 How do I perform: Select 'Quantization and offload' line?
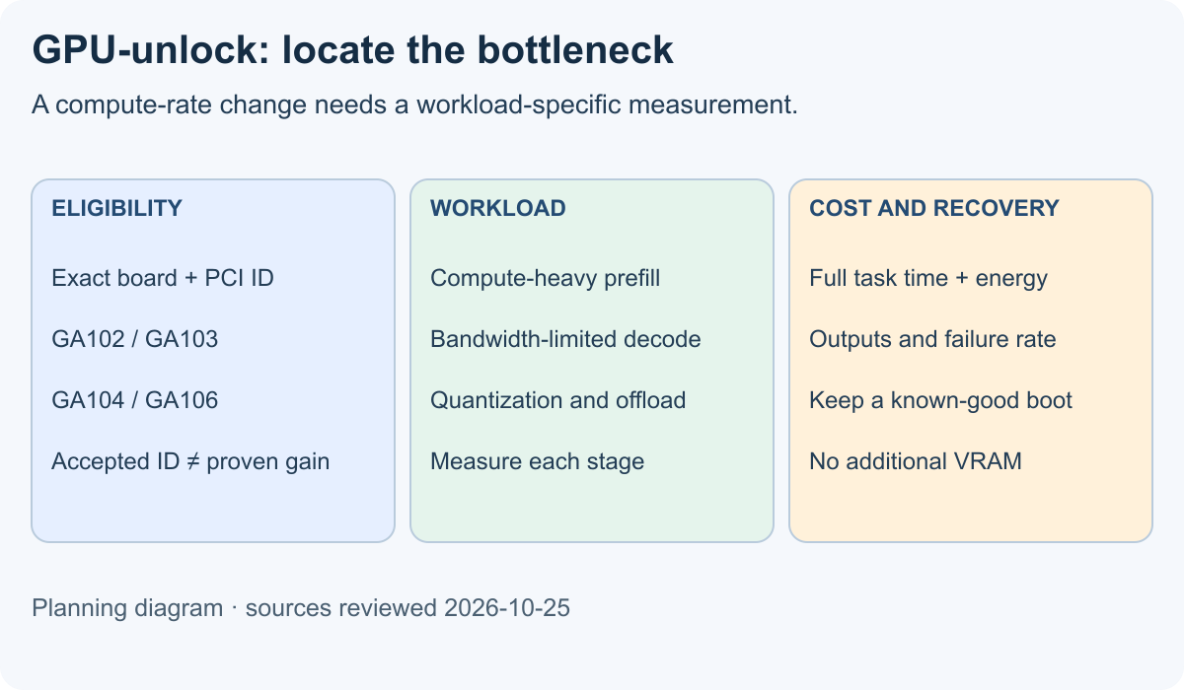[558, 400]
